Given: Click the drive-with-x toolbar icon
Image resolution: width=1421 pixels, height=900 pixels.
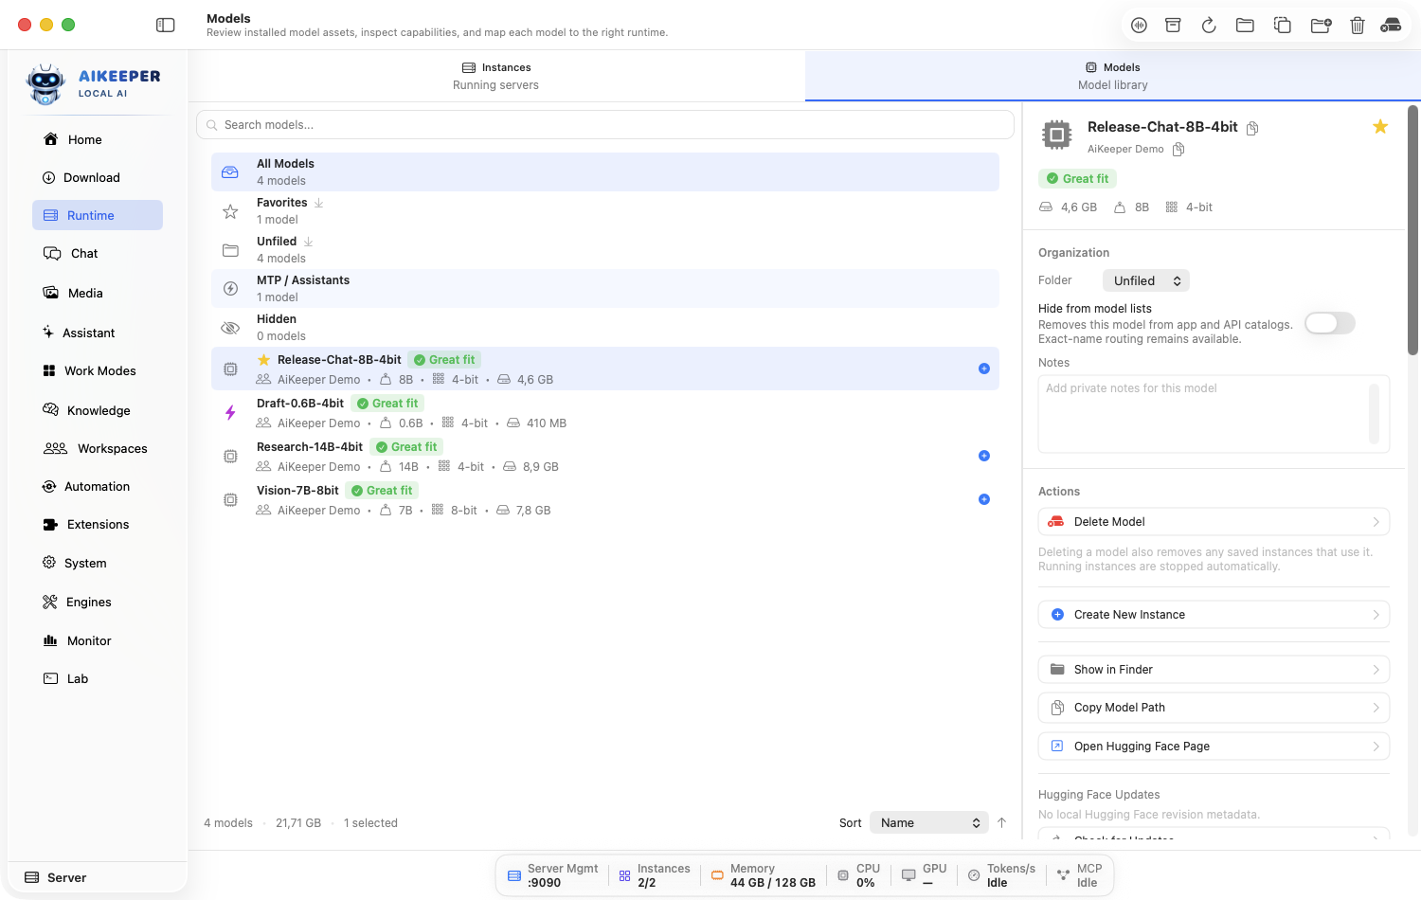Looking at the screenshot, I should [1391, 26].
